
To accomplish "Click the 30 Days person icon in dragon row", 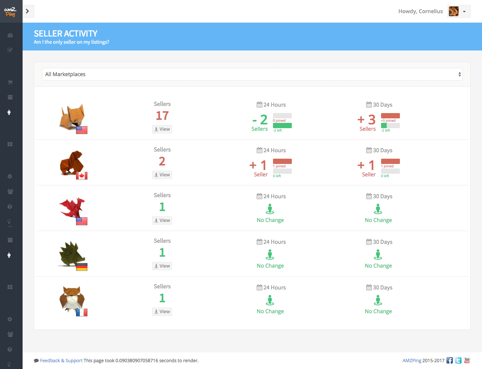I will 378,209.
